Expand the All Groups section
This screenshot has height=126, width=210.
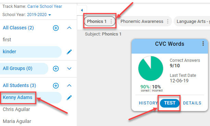click(69, 69)
